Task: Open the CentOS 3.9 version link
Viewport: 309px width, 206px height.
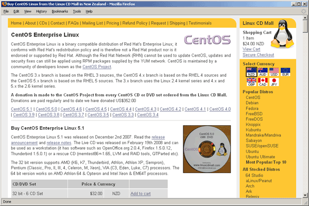Action: point(24,114)
